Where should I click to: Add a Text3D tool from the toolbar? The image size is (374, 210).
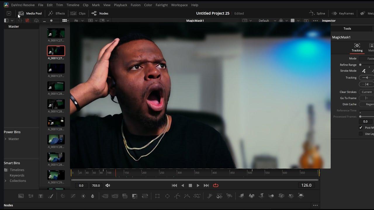click(x=262, y=196)
